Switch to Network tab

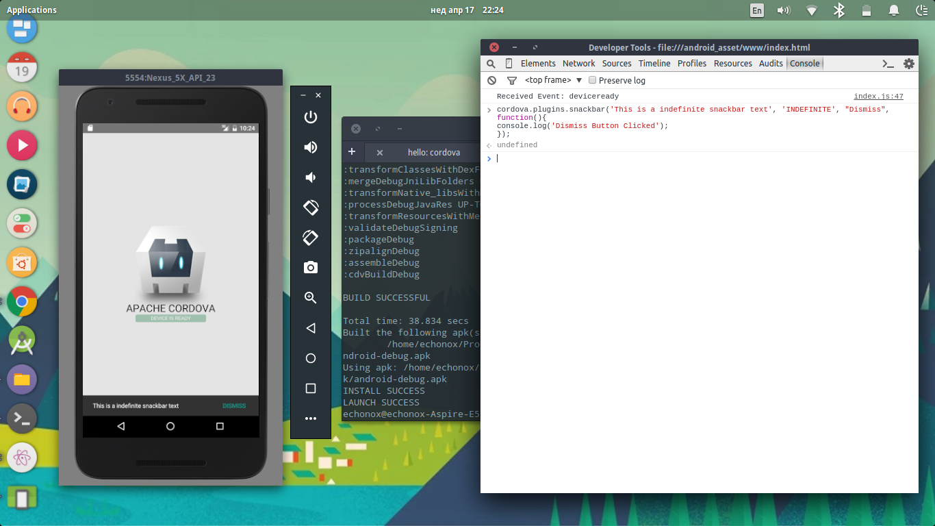(x=579, y=64)
